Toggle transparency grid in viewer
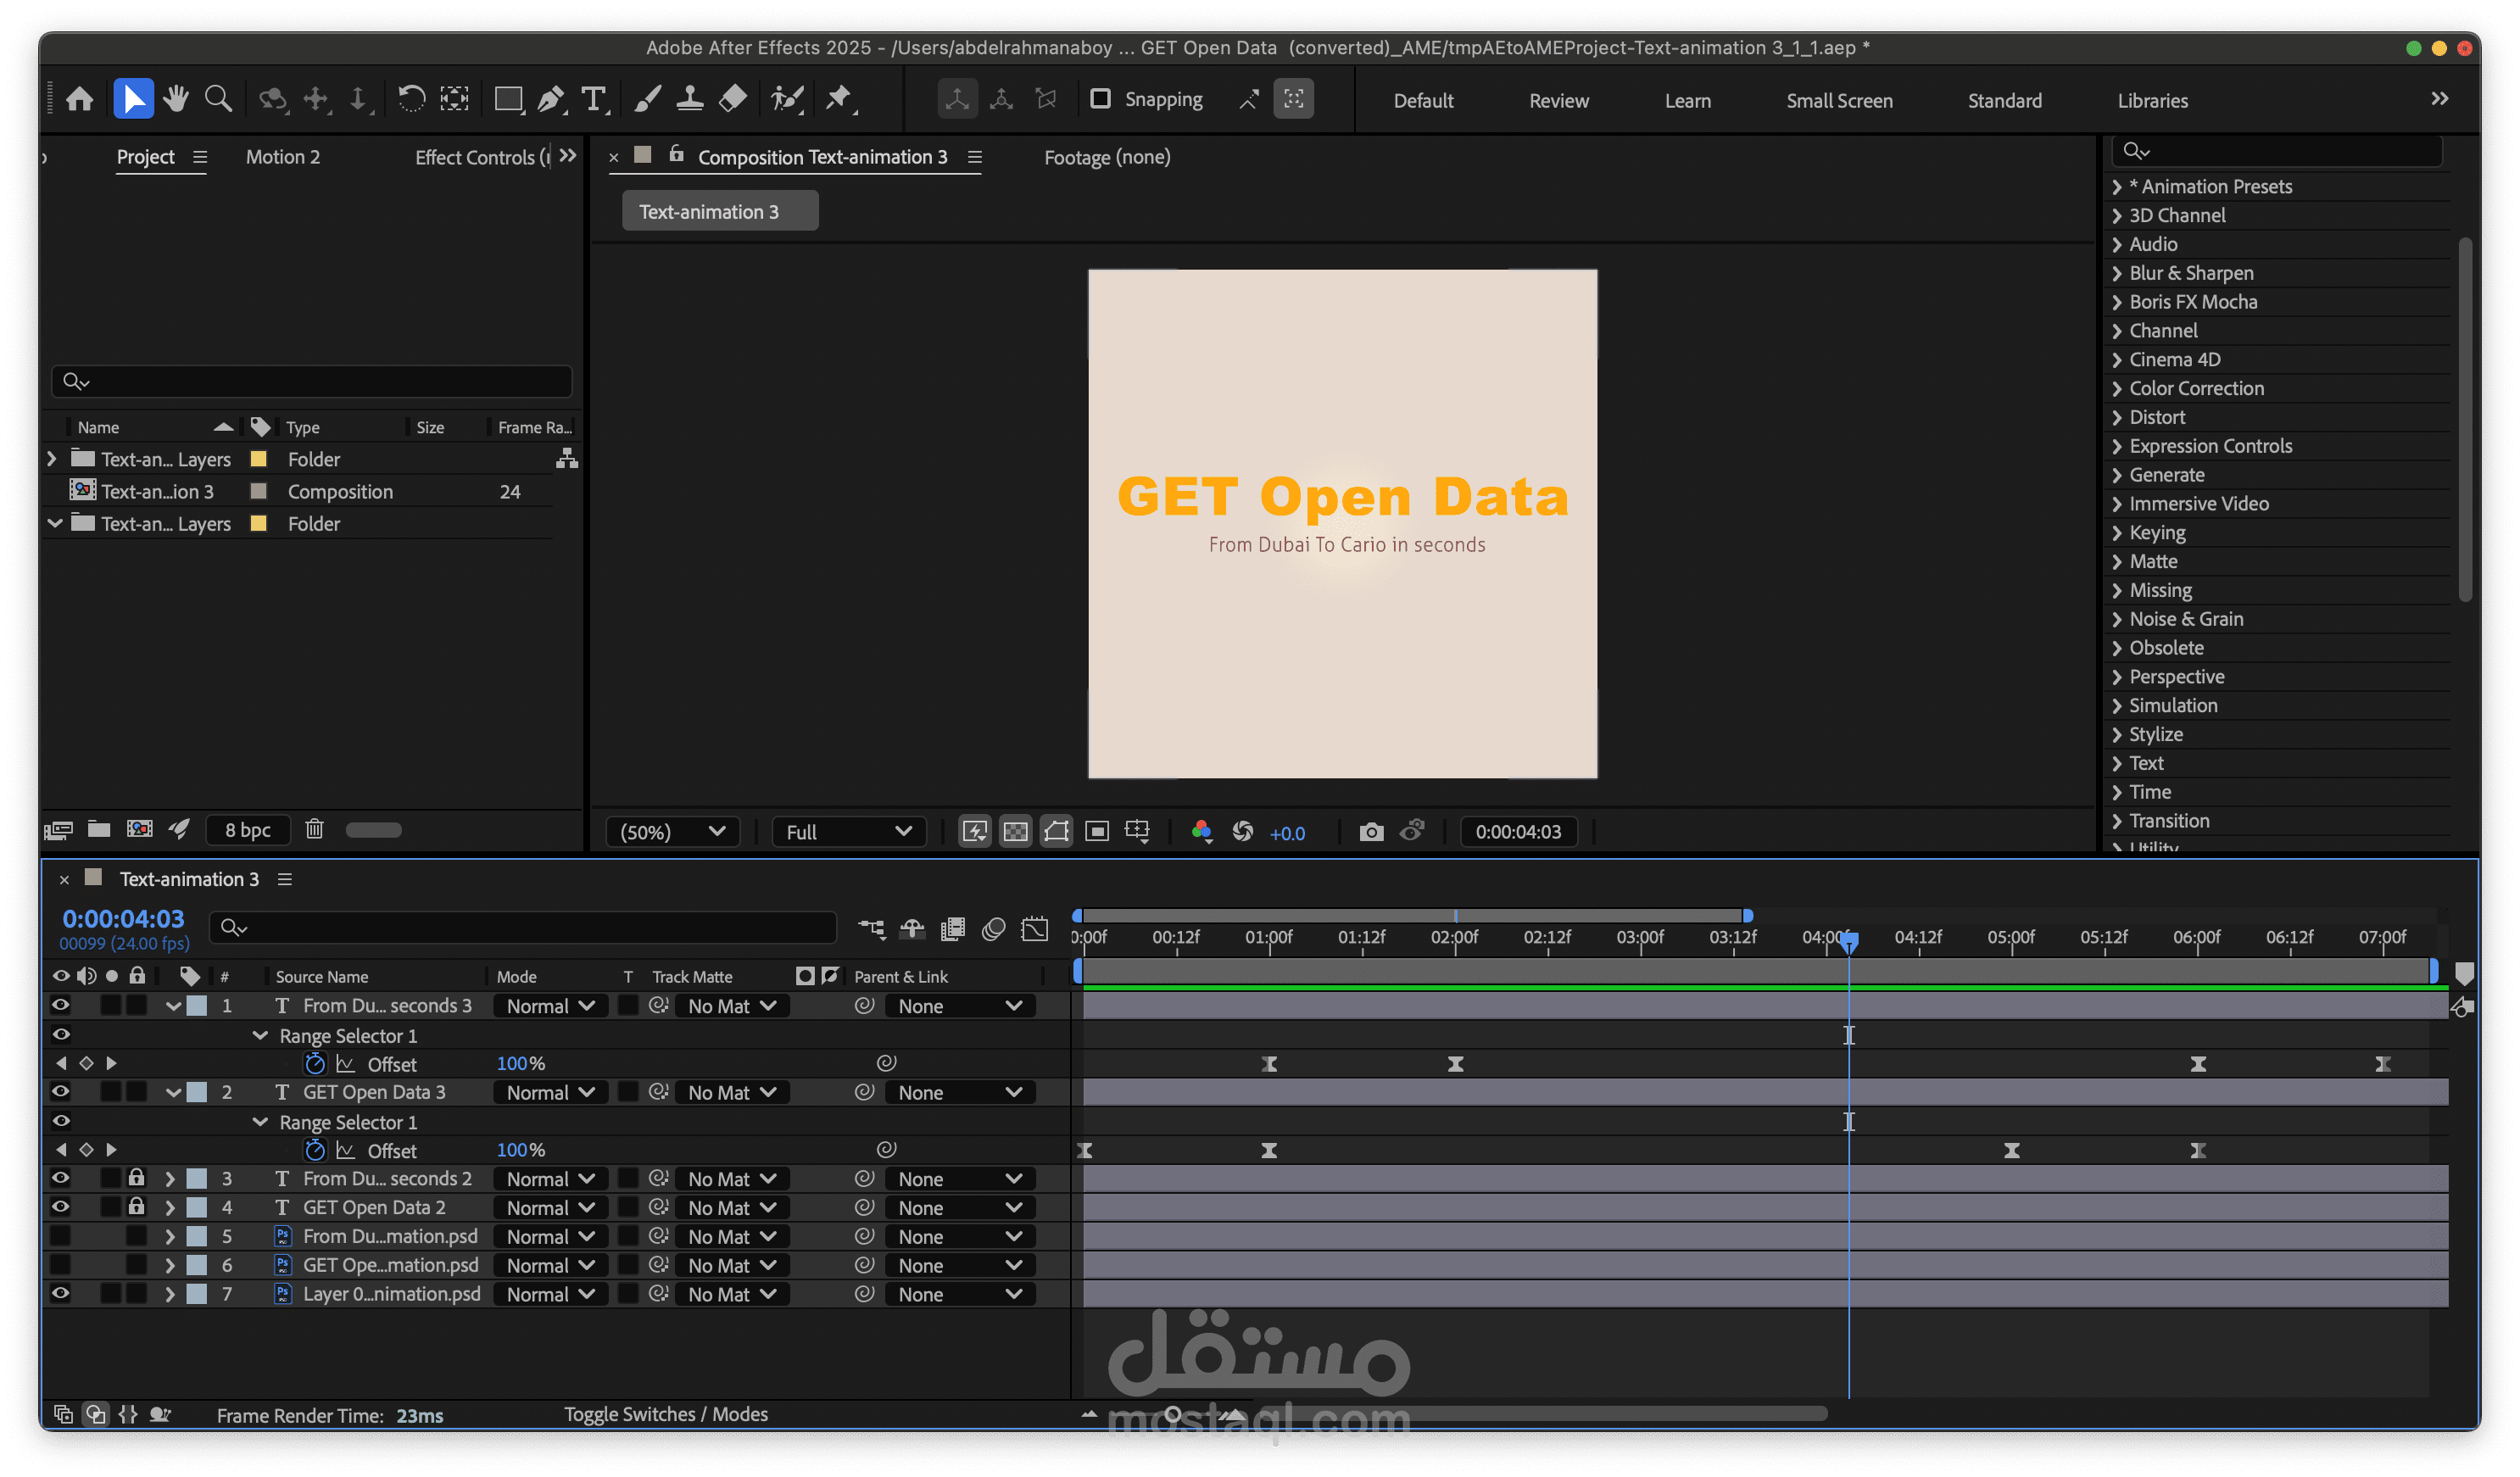2520x1477 pixels. [1015, 832]
